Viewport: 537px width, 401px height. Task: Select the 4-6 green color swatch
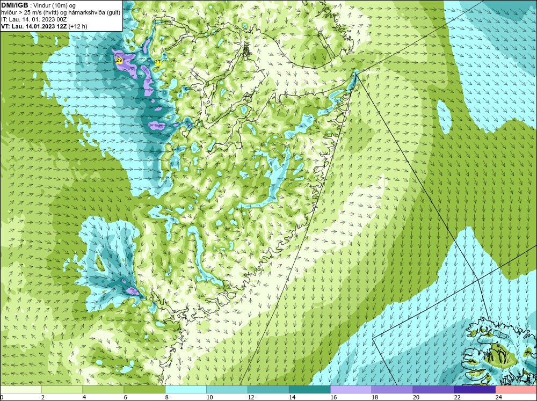pyautogui.click(x=103, y=390)
